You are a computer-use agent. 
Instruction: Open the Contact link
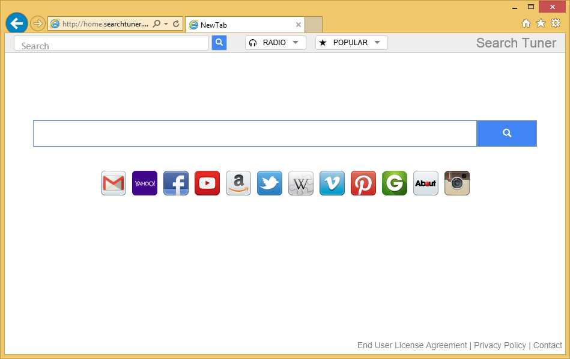pyautogui.click(x=547, y=345)
